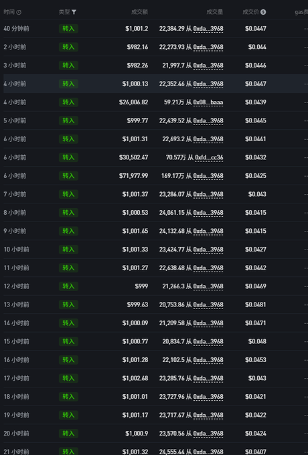Click the 11 小时前 timestamp
Viewport: 308px width, 455px height.
tap(16, 268)
